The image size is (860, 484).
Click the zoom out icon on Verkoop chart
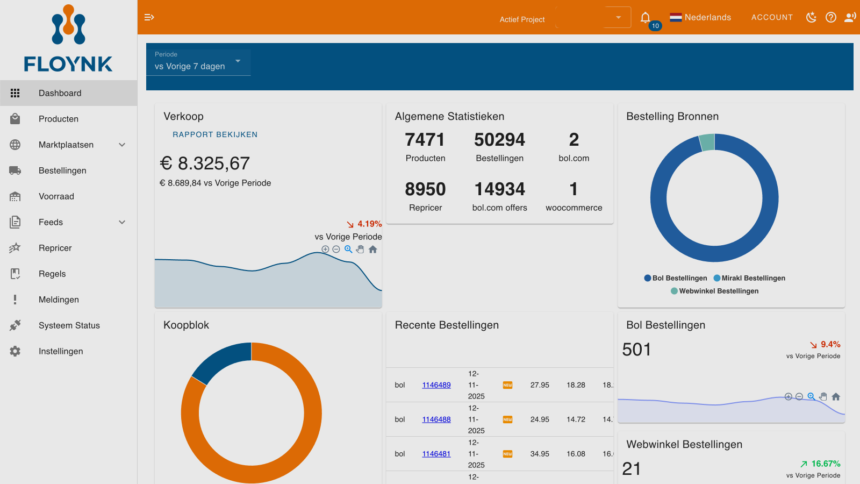pyautogui.click(x=336, y=250)
